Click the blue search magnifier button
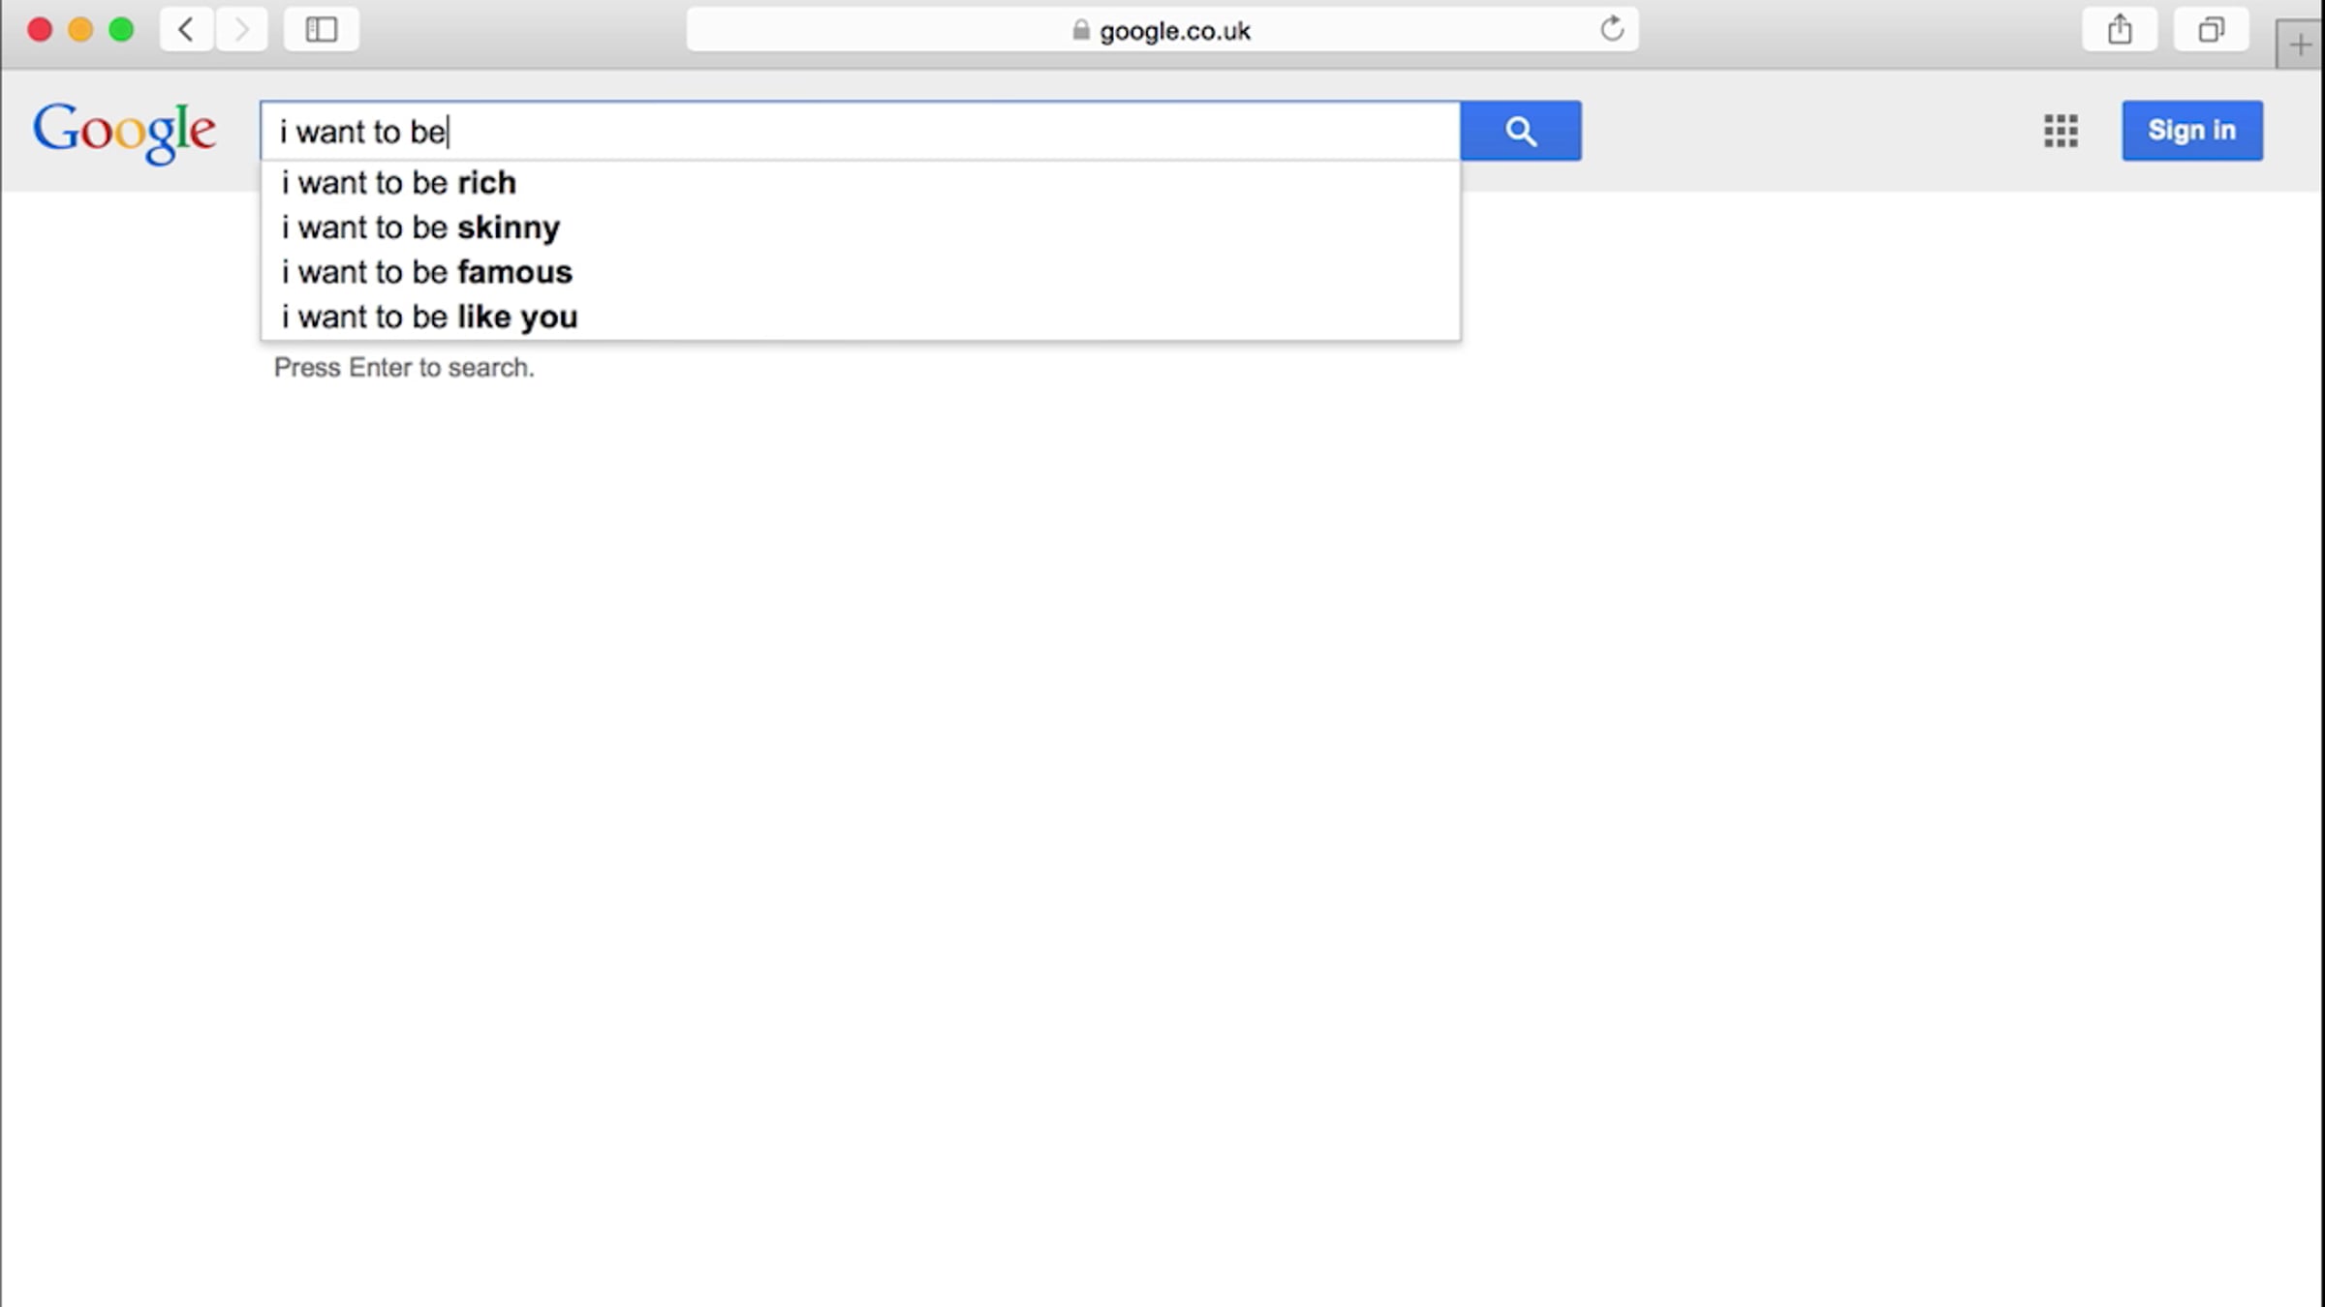The image size is (2325, 1307). (1521, 131)
